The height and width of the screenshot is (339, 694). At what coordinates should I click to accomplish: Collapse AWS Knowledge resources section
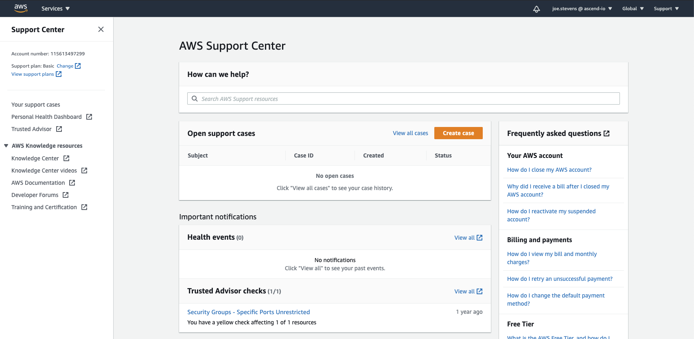click(6, 146)
